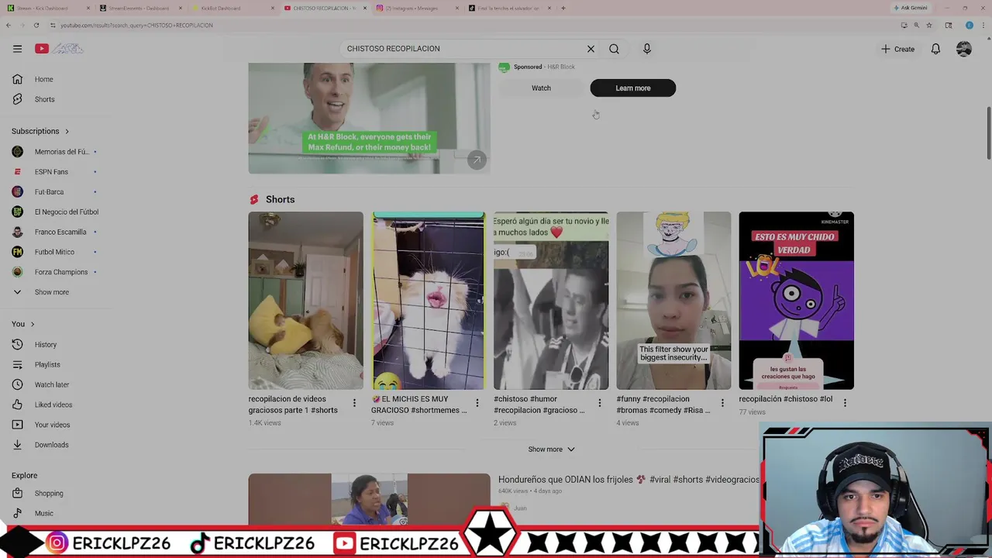Open the 'ESTO ES MUY CHIDO' short thumbnail
The height and width of the screenshot is (558, 992).
point(796,301)
